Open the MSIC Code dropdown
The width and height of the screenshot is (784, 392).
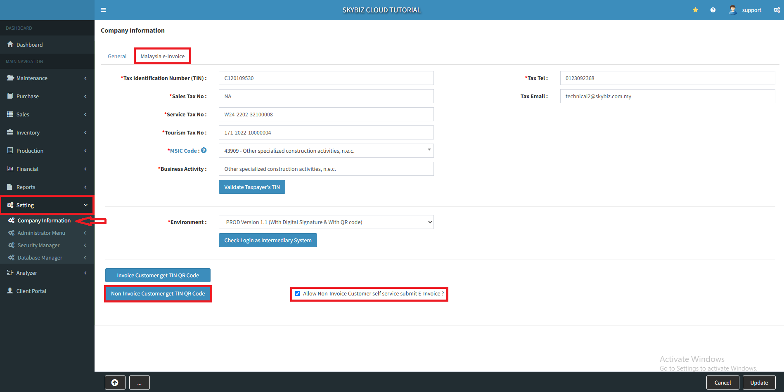[326, 151]
